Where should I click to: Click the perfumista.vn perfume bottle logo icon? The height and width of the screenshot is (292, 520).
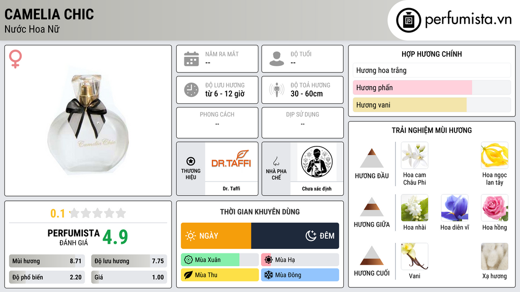point(408,20)
